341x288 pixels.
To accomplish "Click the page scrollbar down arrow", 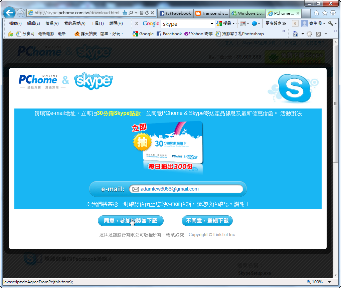I will [x=336, y=275].
